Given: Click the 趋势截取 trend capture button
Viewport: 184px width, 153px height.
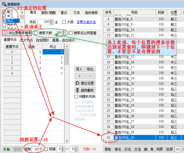Looking at the screenshot, I should [85, 90].
